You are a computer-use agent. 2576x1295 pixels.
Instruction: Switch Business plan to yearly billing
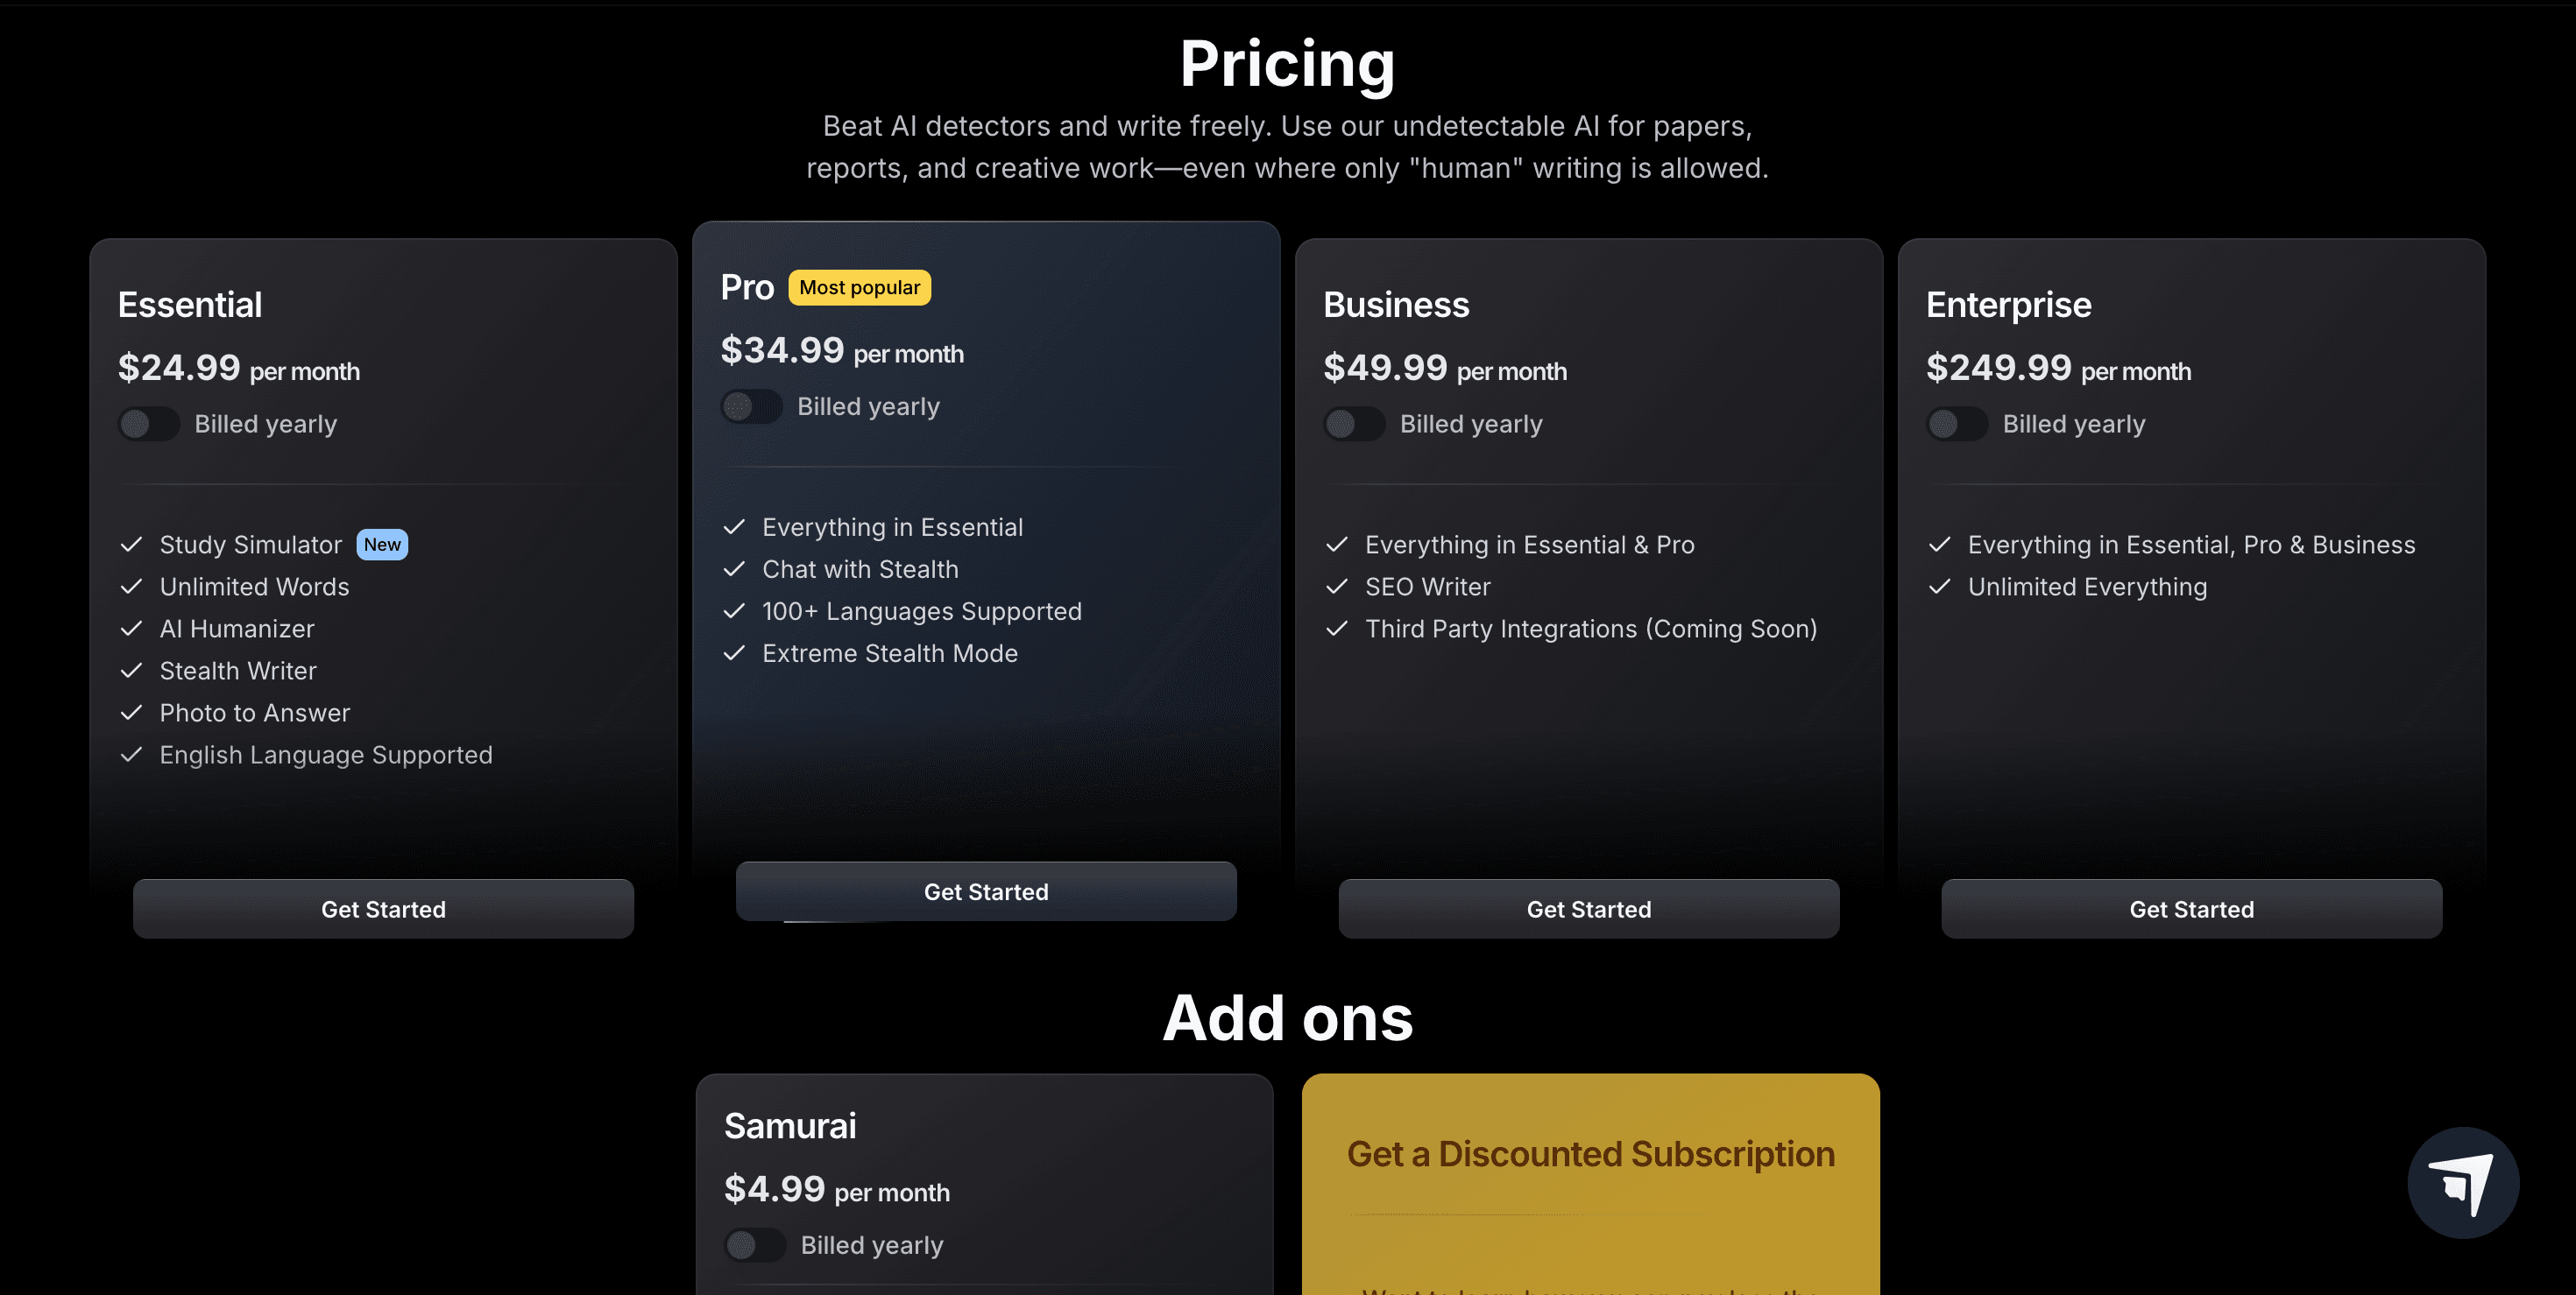pos(1355,424)
